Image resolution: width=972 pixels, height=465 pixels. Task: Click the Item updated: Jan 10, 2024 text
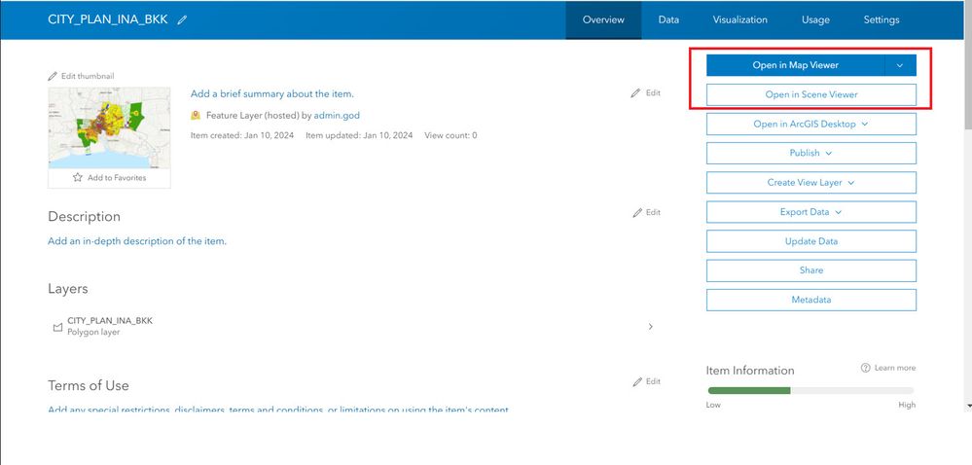pyautogui.click(x=359, y=135)
